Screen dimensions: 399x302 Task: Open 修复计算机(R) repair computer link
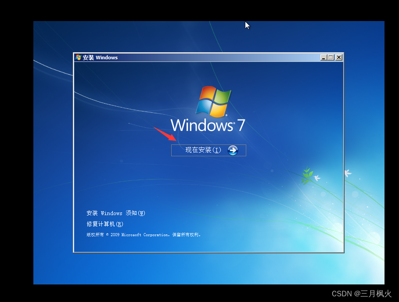pos(105,224)
